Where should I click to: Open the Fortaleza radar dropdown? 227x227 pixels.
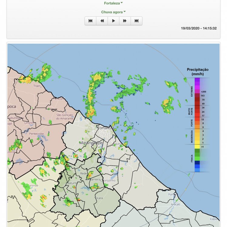click(113, 3)
